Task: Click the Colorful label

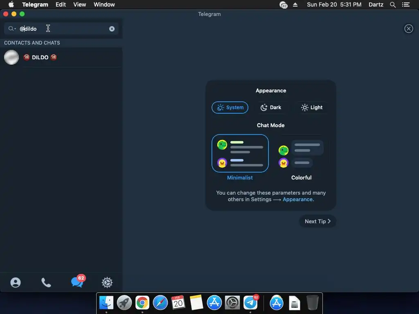Action: [301, 177]
